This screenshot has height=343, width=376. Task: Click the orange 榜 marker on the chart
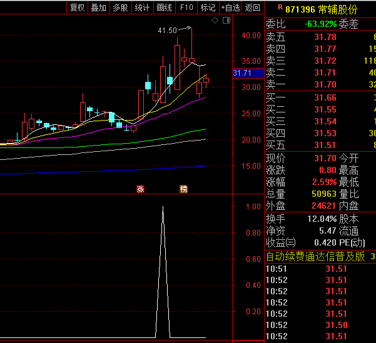184,189
